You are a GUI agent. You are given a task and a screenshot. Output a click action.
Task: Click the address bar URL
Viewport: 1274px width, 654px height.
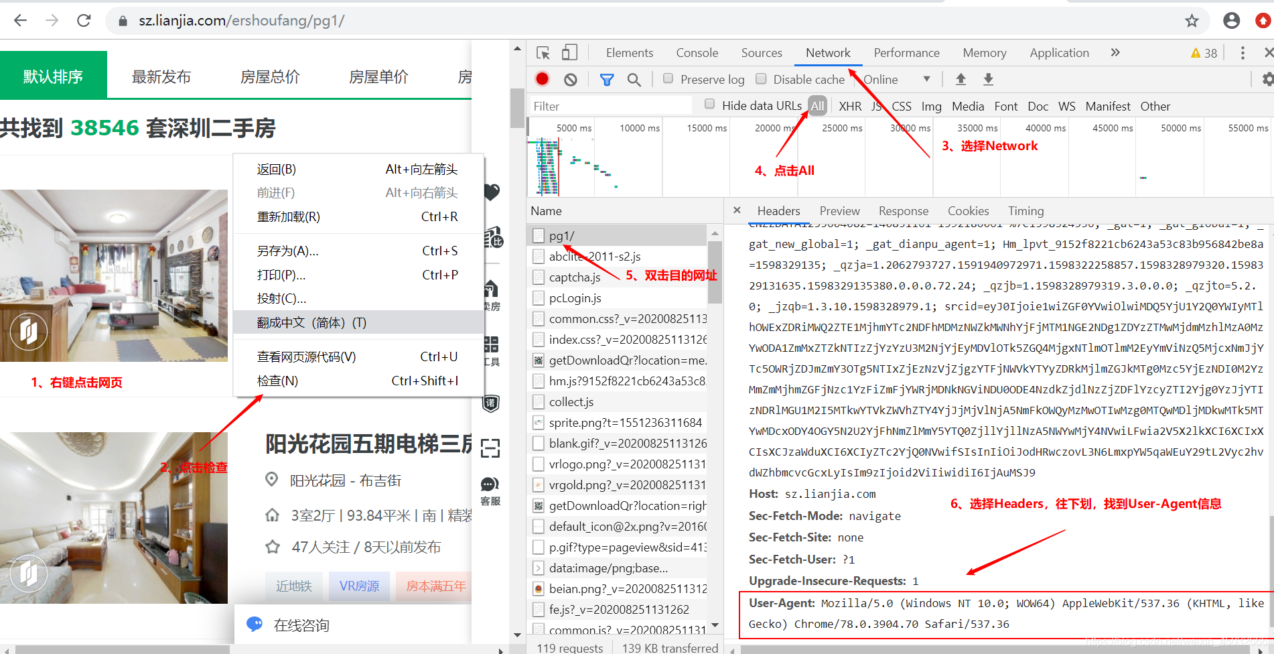pos(242,21)
